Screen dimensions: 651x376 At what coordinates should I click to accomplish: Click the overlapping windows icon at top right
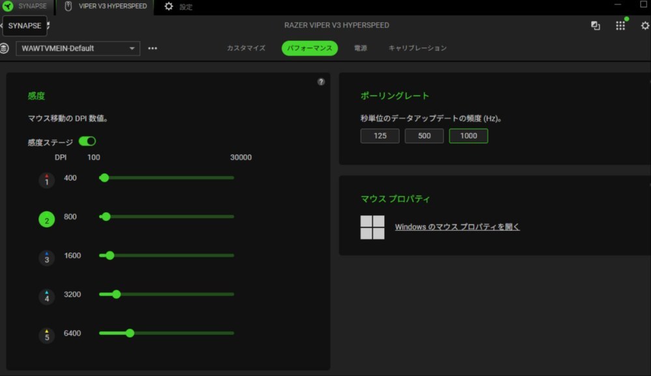pos(596,26)
